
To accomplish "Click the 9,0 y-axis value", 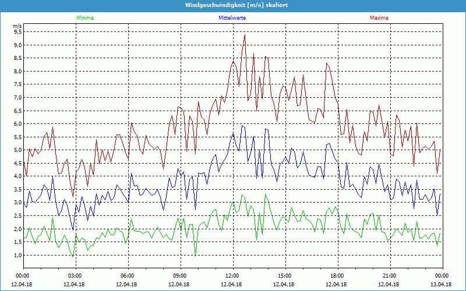I will (x=18, y=45).
